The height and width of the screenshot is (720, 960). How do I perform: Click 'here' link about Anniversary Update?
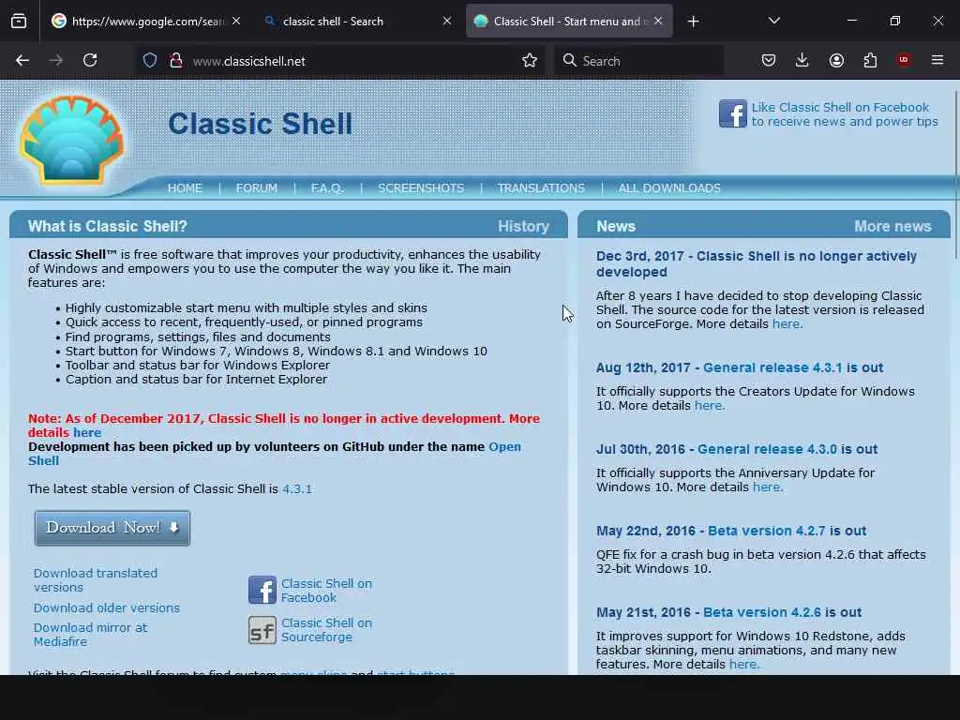768,487
